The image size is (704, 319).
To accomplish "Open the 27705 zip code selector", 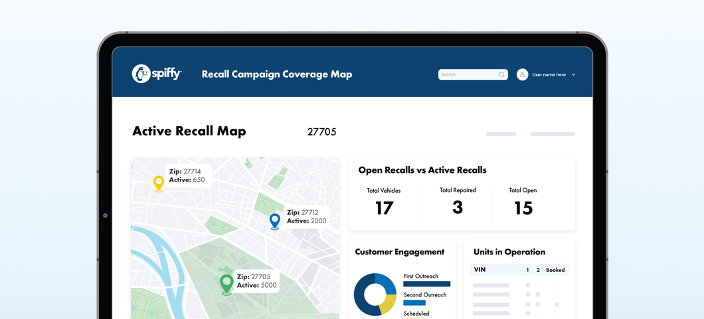I will tap(321, 132).
